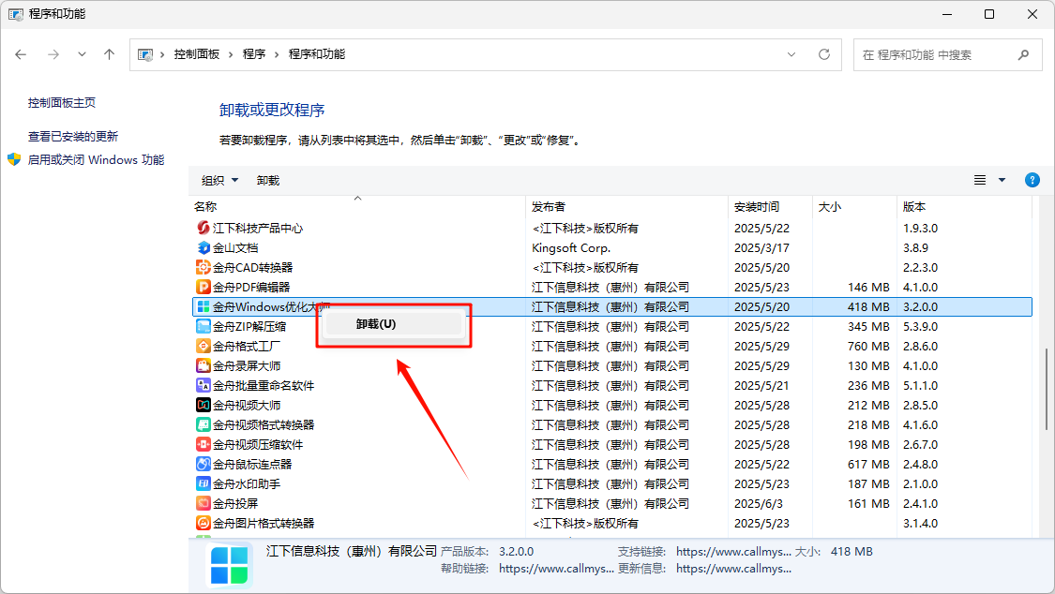Click the 金舟录屏大师 program icon
The width and height of the screenshot is (1055, 594).
point(203,365)
